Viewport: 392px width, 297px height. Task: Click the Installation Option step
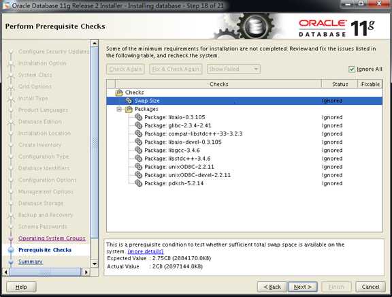pos(42,63)
